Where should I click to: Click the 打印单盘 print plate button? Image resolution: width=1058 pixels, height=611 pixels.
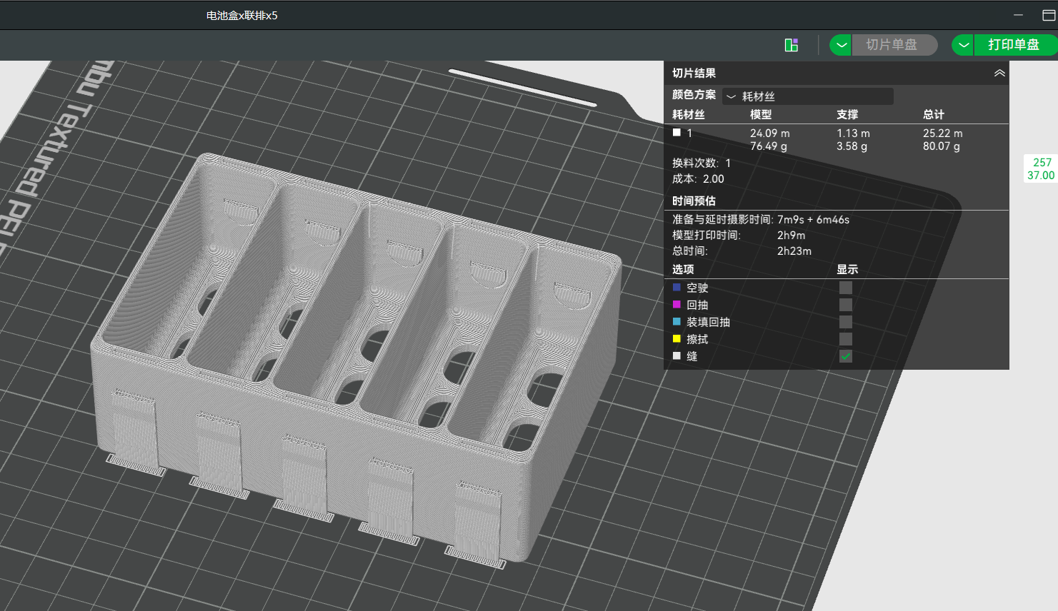pos(1015,45)
